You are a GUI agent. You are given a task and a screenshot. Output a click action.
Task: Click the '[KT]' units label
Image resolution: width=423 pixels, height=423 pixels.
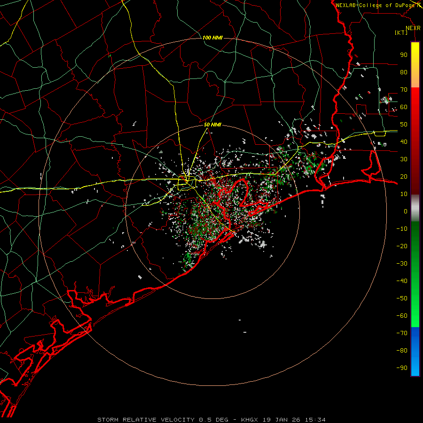401,32
